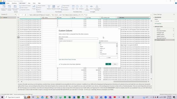Click the << Insert button
177x99 pixels.
coord(108,57)
